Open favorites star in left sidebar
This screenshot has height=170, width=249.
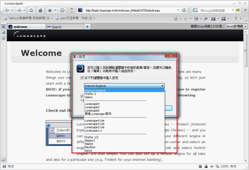(3, 27)
